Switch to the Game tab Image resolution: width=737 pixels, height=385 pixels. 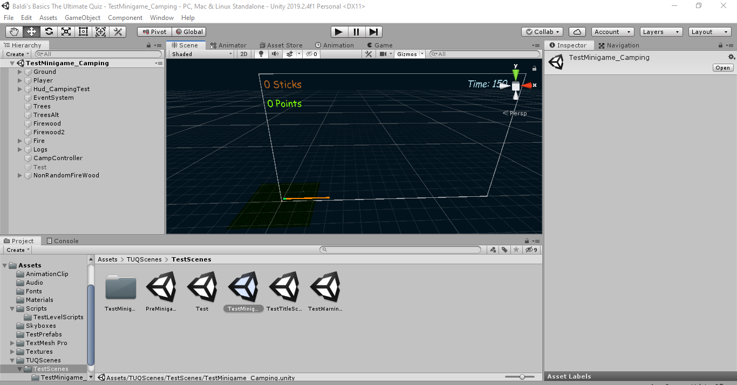(x=380, y=45)
